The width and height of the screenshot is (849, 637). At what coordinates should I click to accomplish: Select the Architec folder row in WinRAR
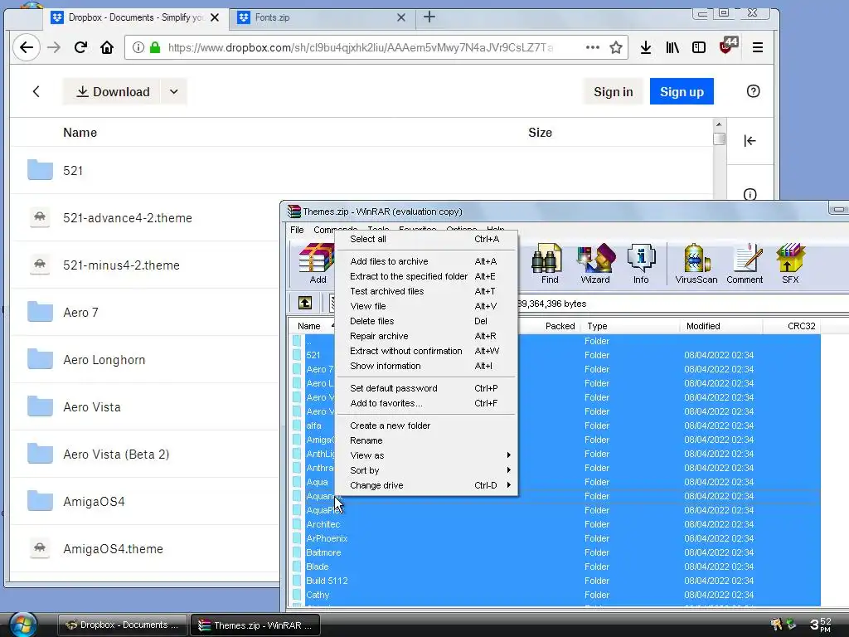click(x=556, y=524)
